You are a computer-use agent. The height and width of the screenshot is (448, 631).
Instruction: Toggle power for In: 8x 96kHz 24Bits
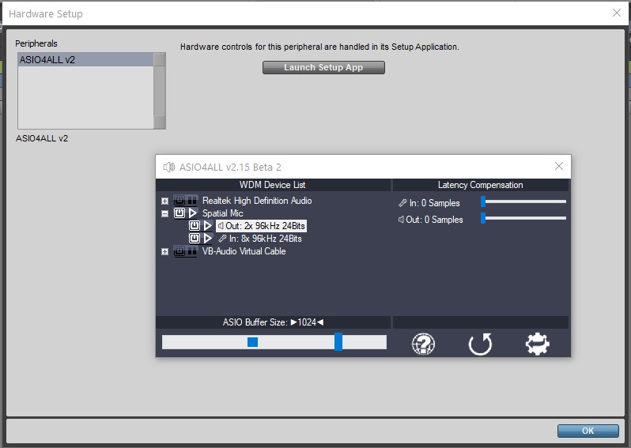(x=195, y=239)
